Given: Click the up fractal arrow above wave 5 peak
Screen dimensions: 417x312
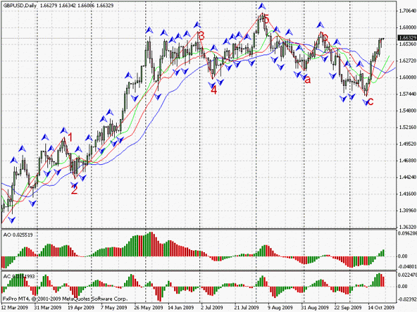Looking at the screenshot, I should coord(262,6).
